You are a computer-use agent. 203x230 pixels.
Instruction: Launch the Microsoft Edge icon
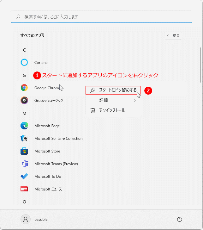tap(24, 126)
